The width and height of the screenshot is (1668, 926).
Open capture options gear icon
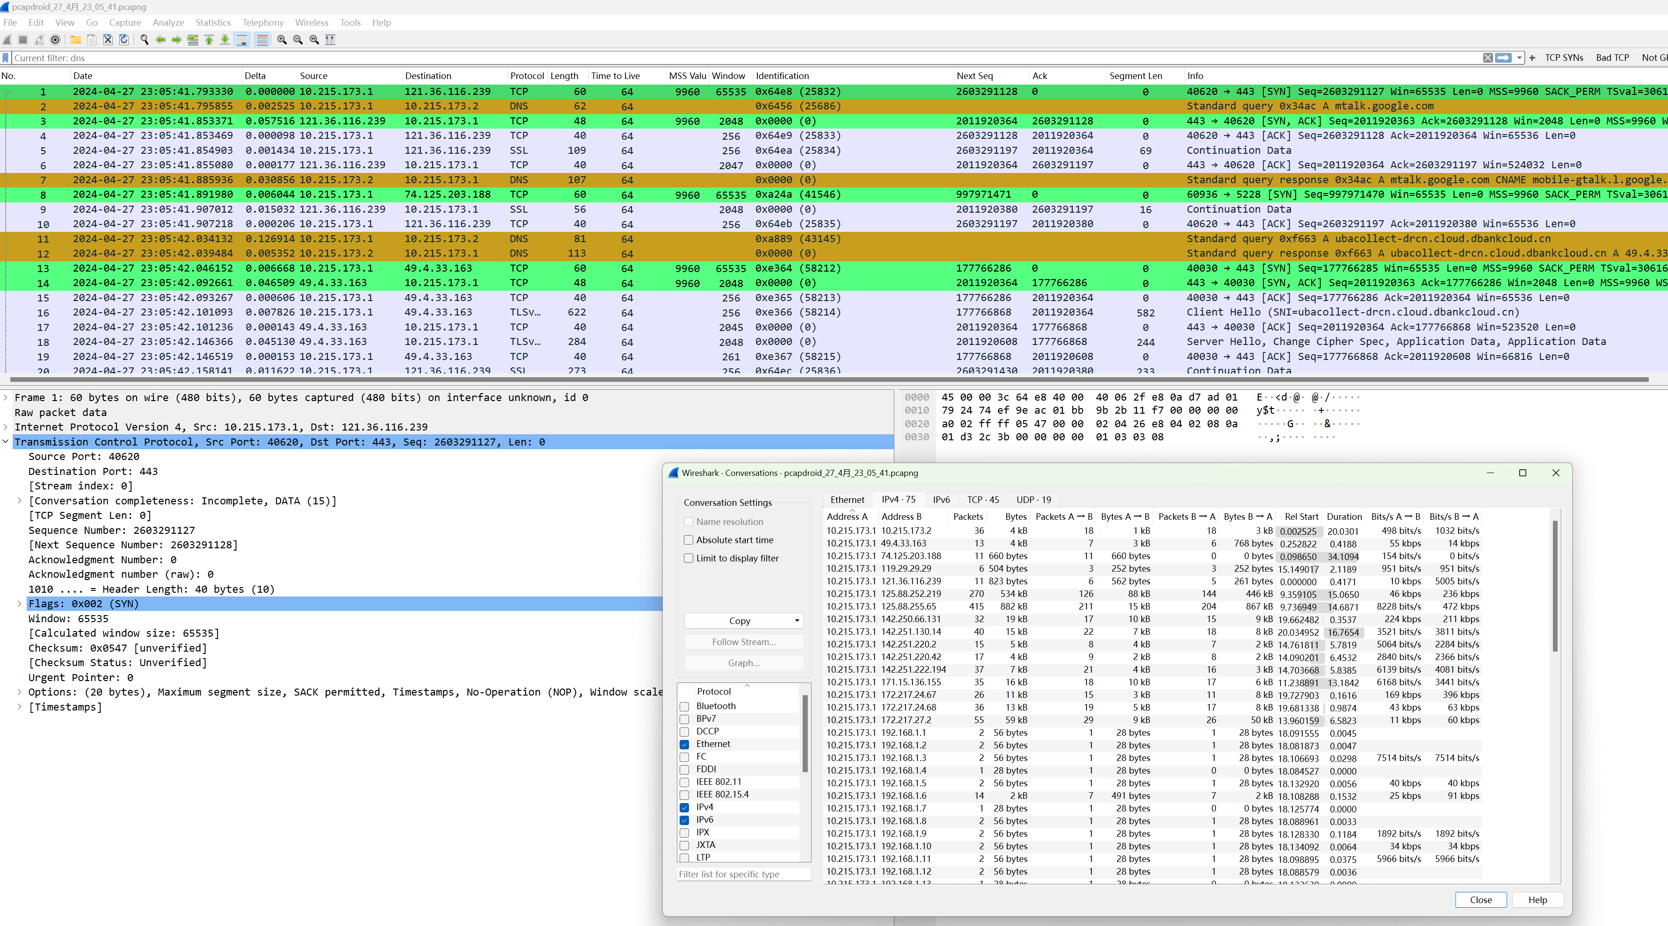[56, 40]
